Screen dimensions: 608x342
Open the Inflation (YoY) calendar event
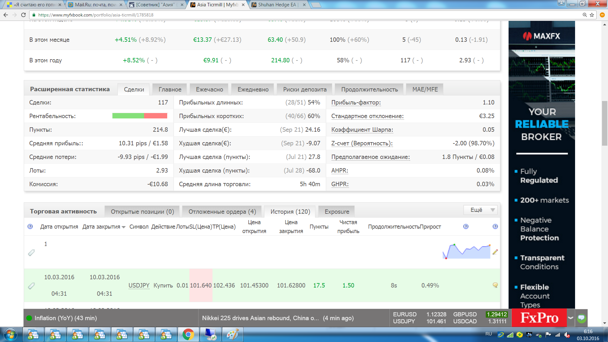pyautogui.click(x=66, y=318)
